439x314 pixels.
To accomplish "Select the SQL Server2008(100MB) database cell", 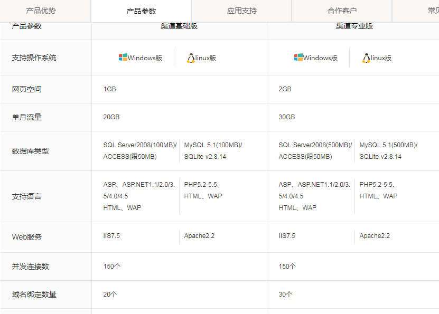I will pos(140,145).
